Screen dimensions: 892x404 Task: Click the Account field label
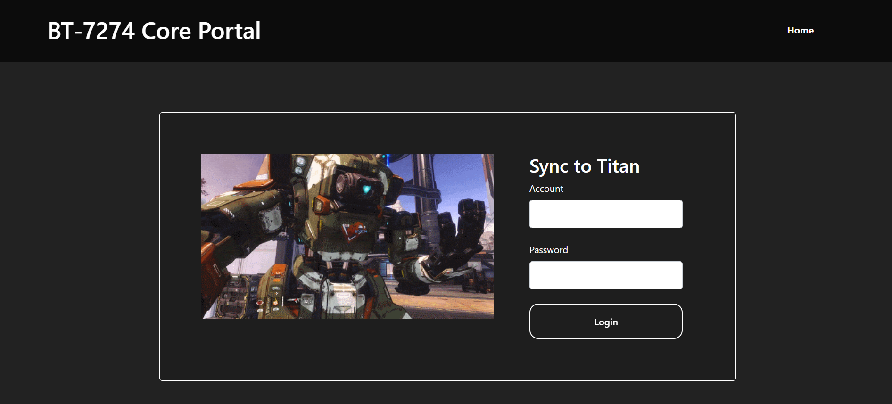click(546, 189)
